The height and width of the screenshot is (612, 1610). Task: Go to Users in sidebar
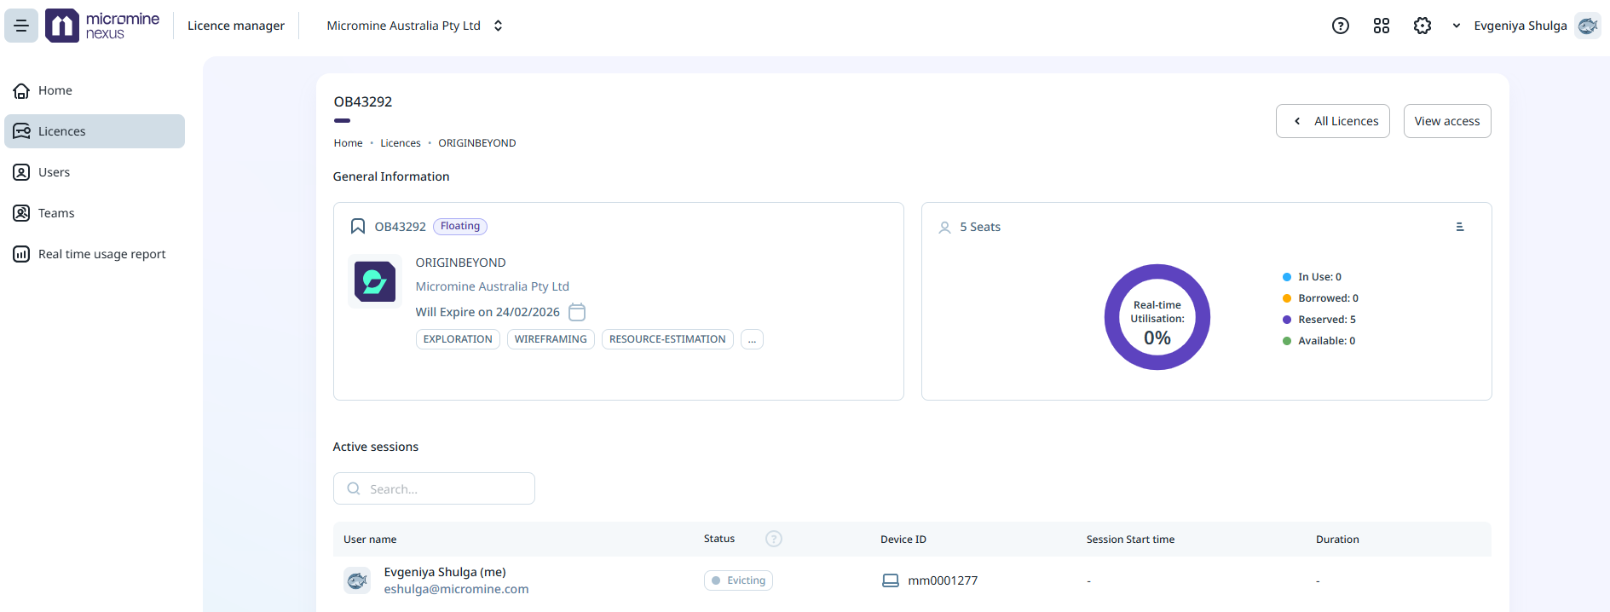click(x=54, y=172)
